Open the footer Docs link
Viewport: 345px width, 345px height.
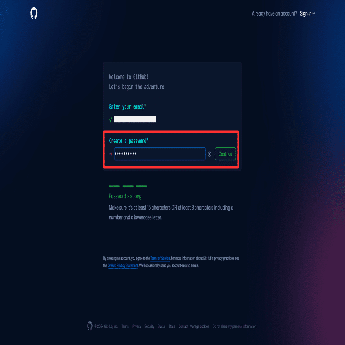tap(172, 326)
